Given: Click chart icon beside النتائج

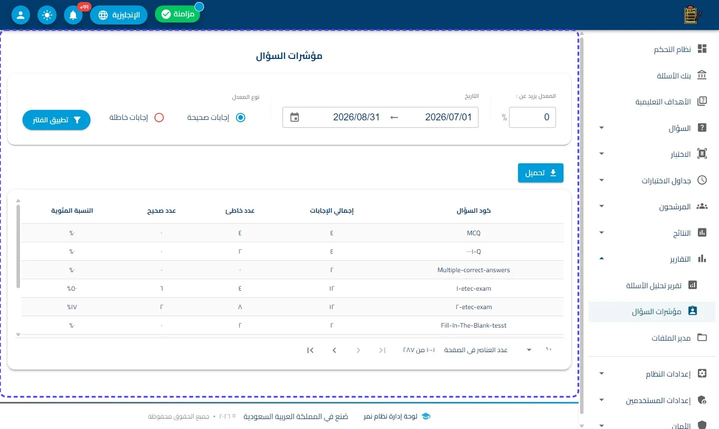Looking at the screenshot, I should pos(702,233).
